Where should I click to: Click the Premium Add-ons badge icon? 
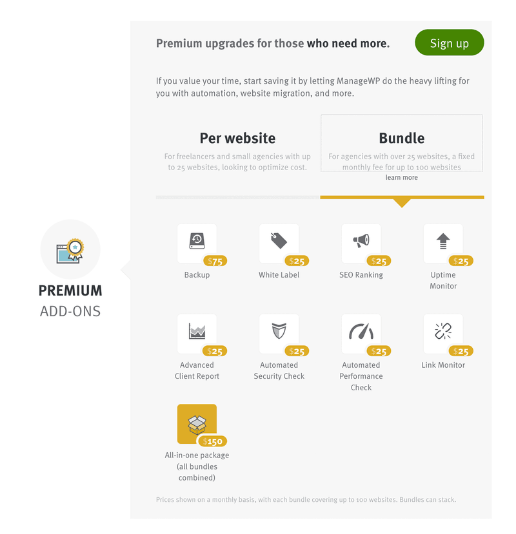tap(70, 250)
